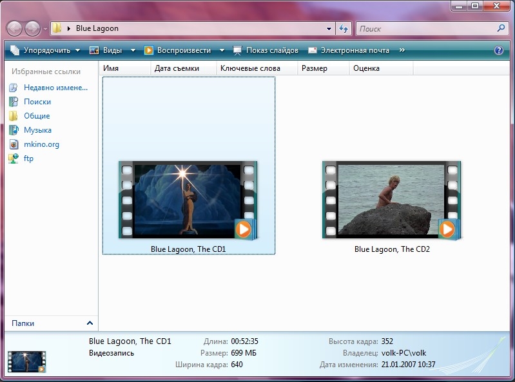515x382 pixels.
Task: Sort by the Имя column header
Action: coord(125,68)
